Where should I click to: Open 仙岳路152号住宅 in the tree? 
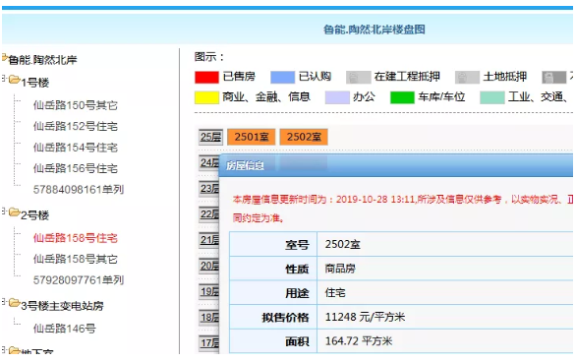tap(76, 127)
